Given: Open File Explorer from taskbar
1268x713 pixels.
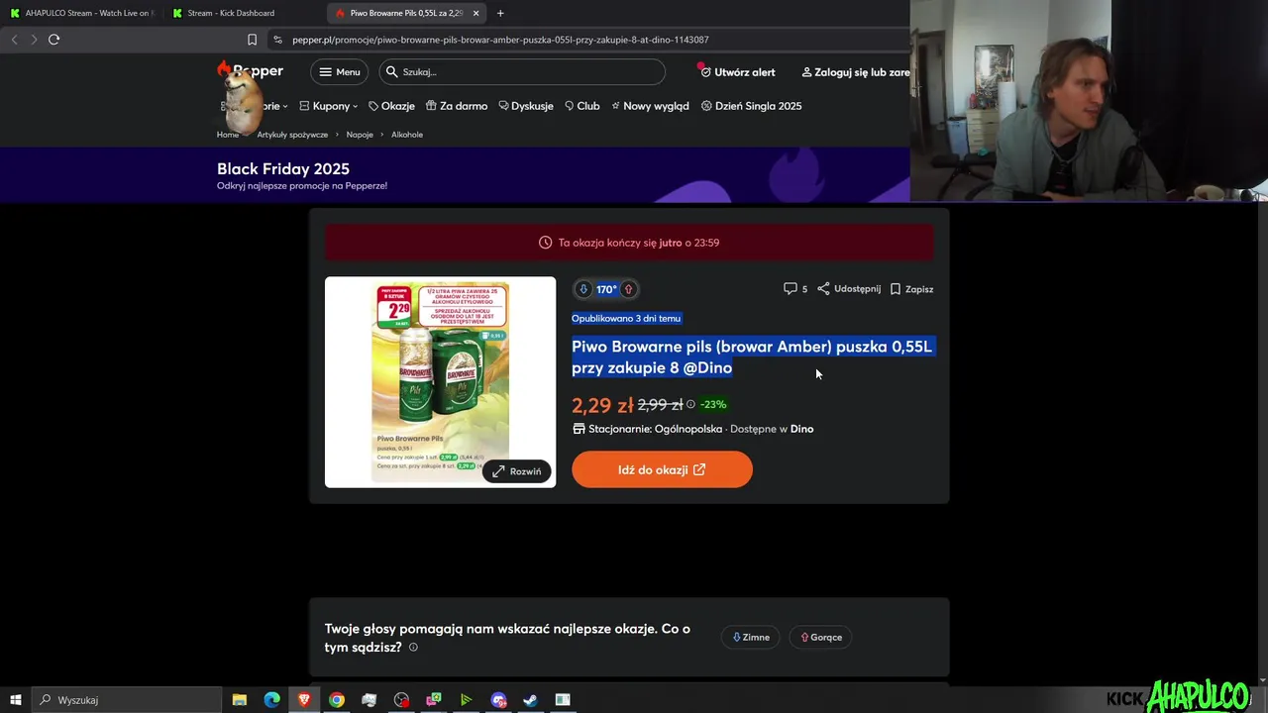Looking at the screenshot, I should (239, 700).
